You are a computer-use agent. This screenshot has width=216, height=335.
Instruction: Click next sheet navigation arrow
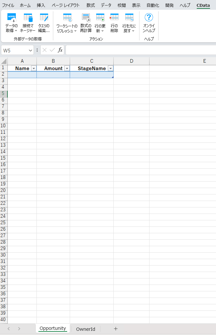point(19,329)
